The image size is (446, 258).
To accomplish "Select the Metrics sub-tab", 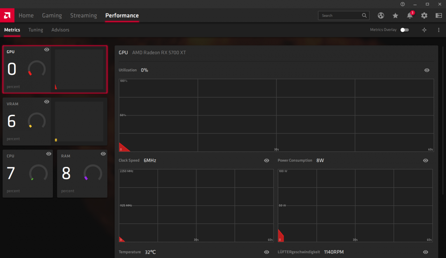I will coord(12,30).
